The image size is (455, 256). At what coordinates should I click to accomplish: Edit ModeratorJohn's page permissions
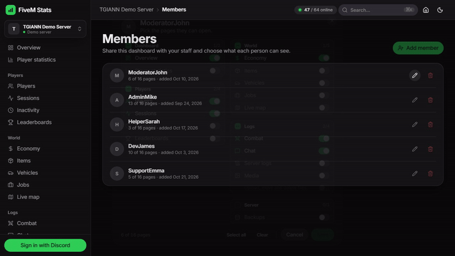click(x=415, y=75)
